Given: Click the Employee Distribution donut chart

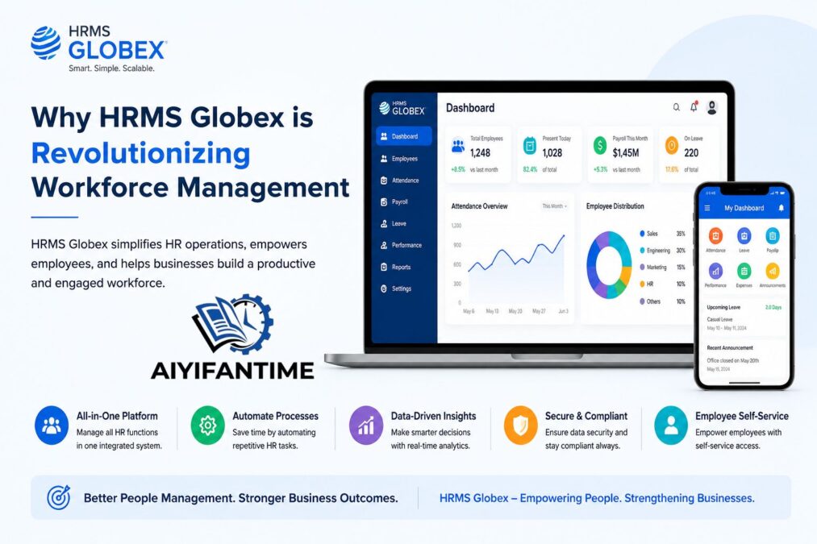Looking at the screenshot, I should [609, 265].
